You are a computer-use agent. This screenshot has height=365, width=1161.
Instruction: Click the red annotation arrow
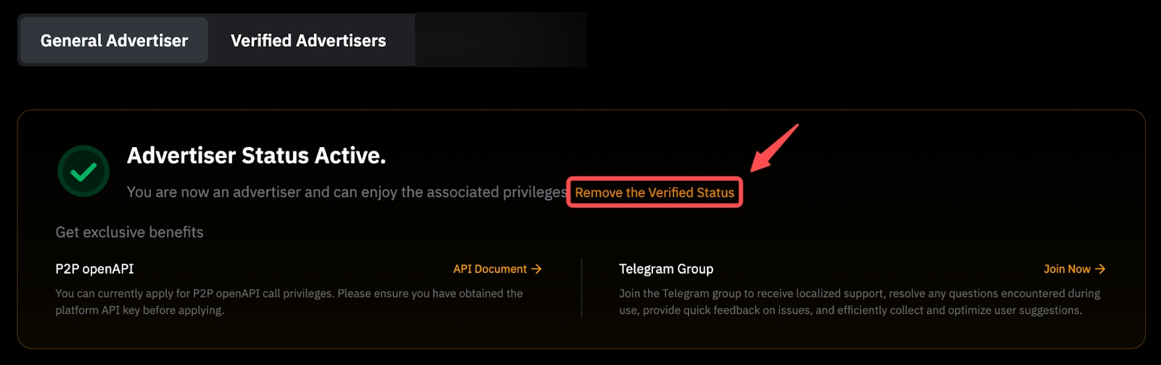tap(774, 148)
